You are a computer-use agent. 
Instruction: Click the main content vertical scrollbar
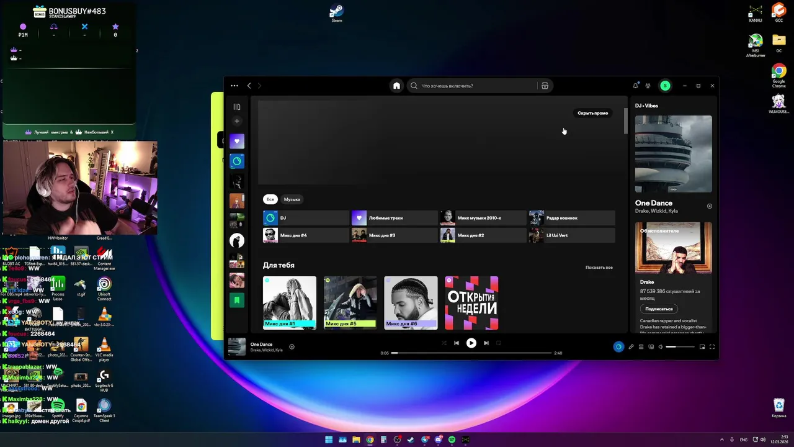point(625,121)
